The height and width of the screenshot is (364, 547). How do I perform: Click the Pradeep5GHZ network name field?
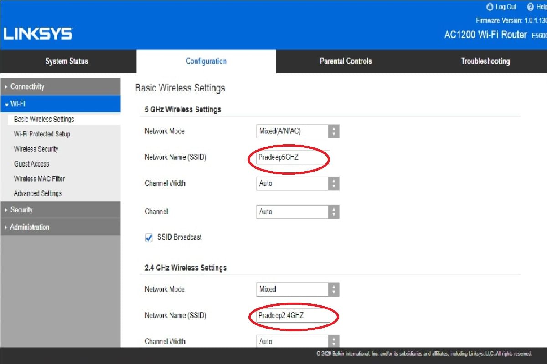pos(293,157)
